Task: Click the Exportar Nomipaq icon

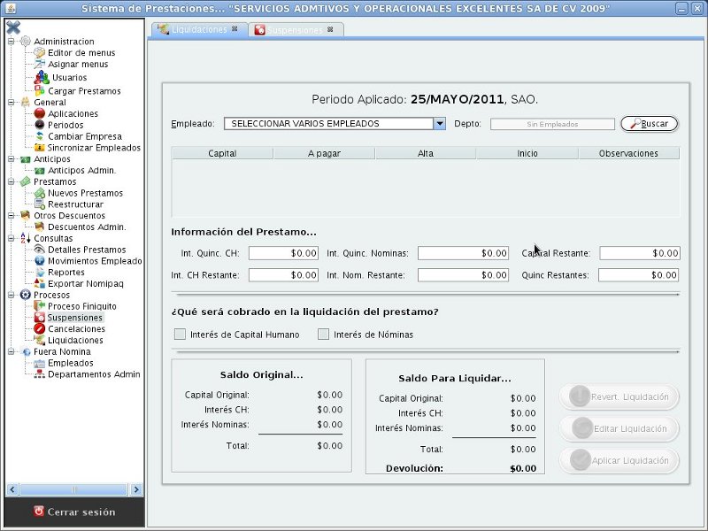Action: point(40,284)
